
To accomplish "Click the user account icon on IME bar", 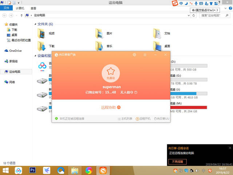I will tap(206, 3).
